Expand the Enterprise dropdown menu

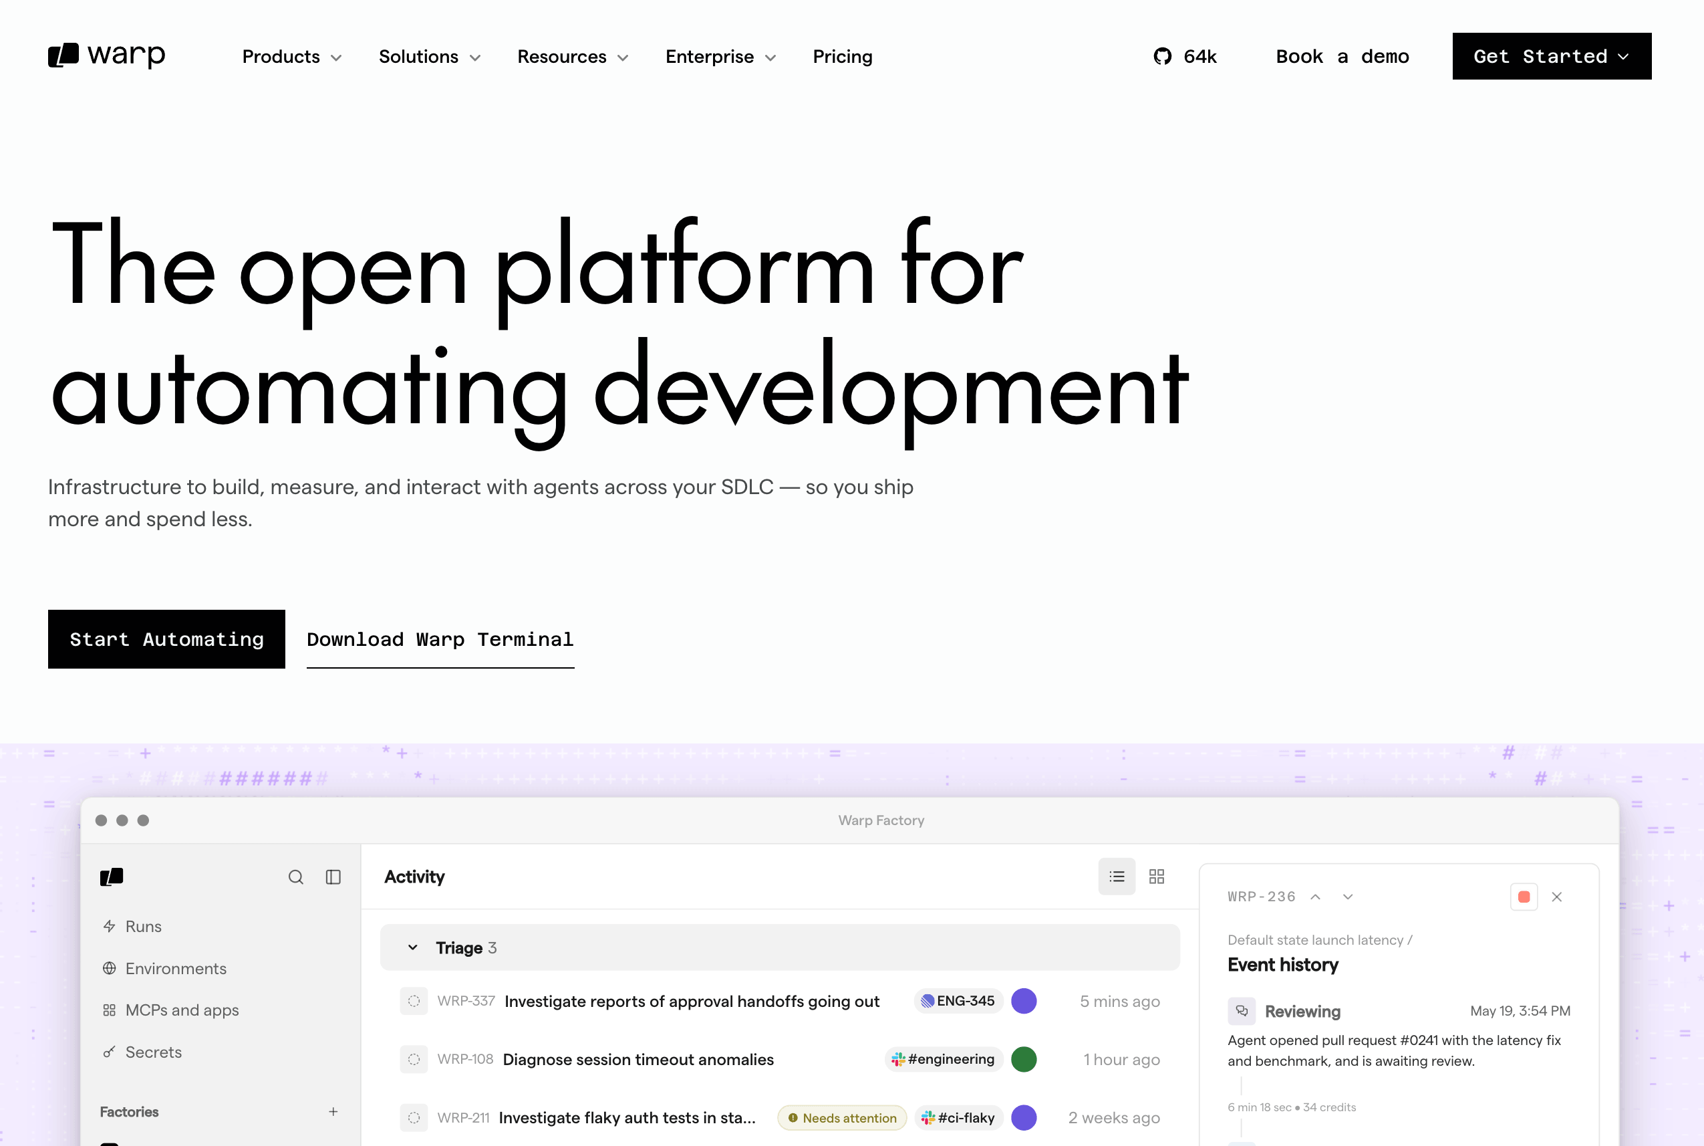click(721, 56)
